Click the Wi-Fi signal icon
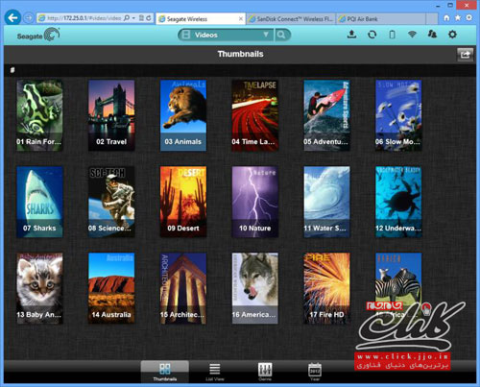480x387 pixels. click(x=412, y=35)
